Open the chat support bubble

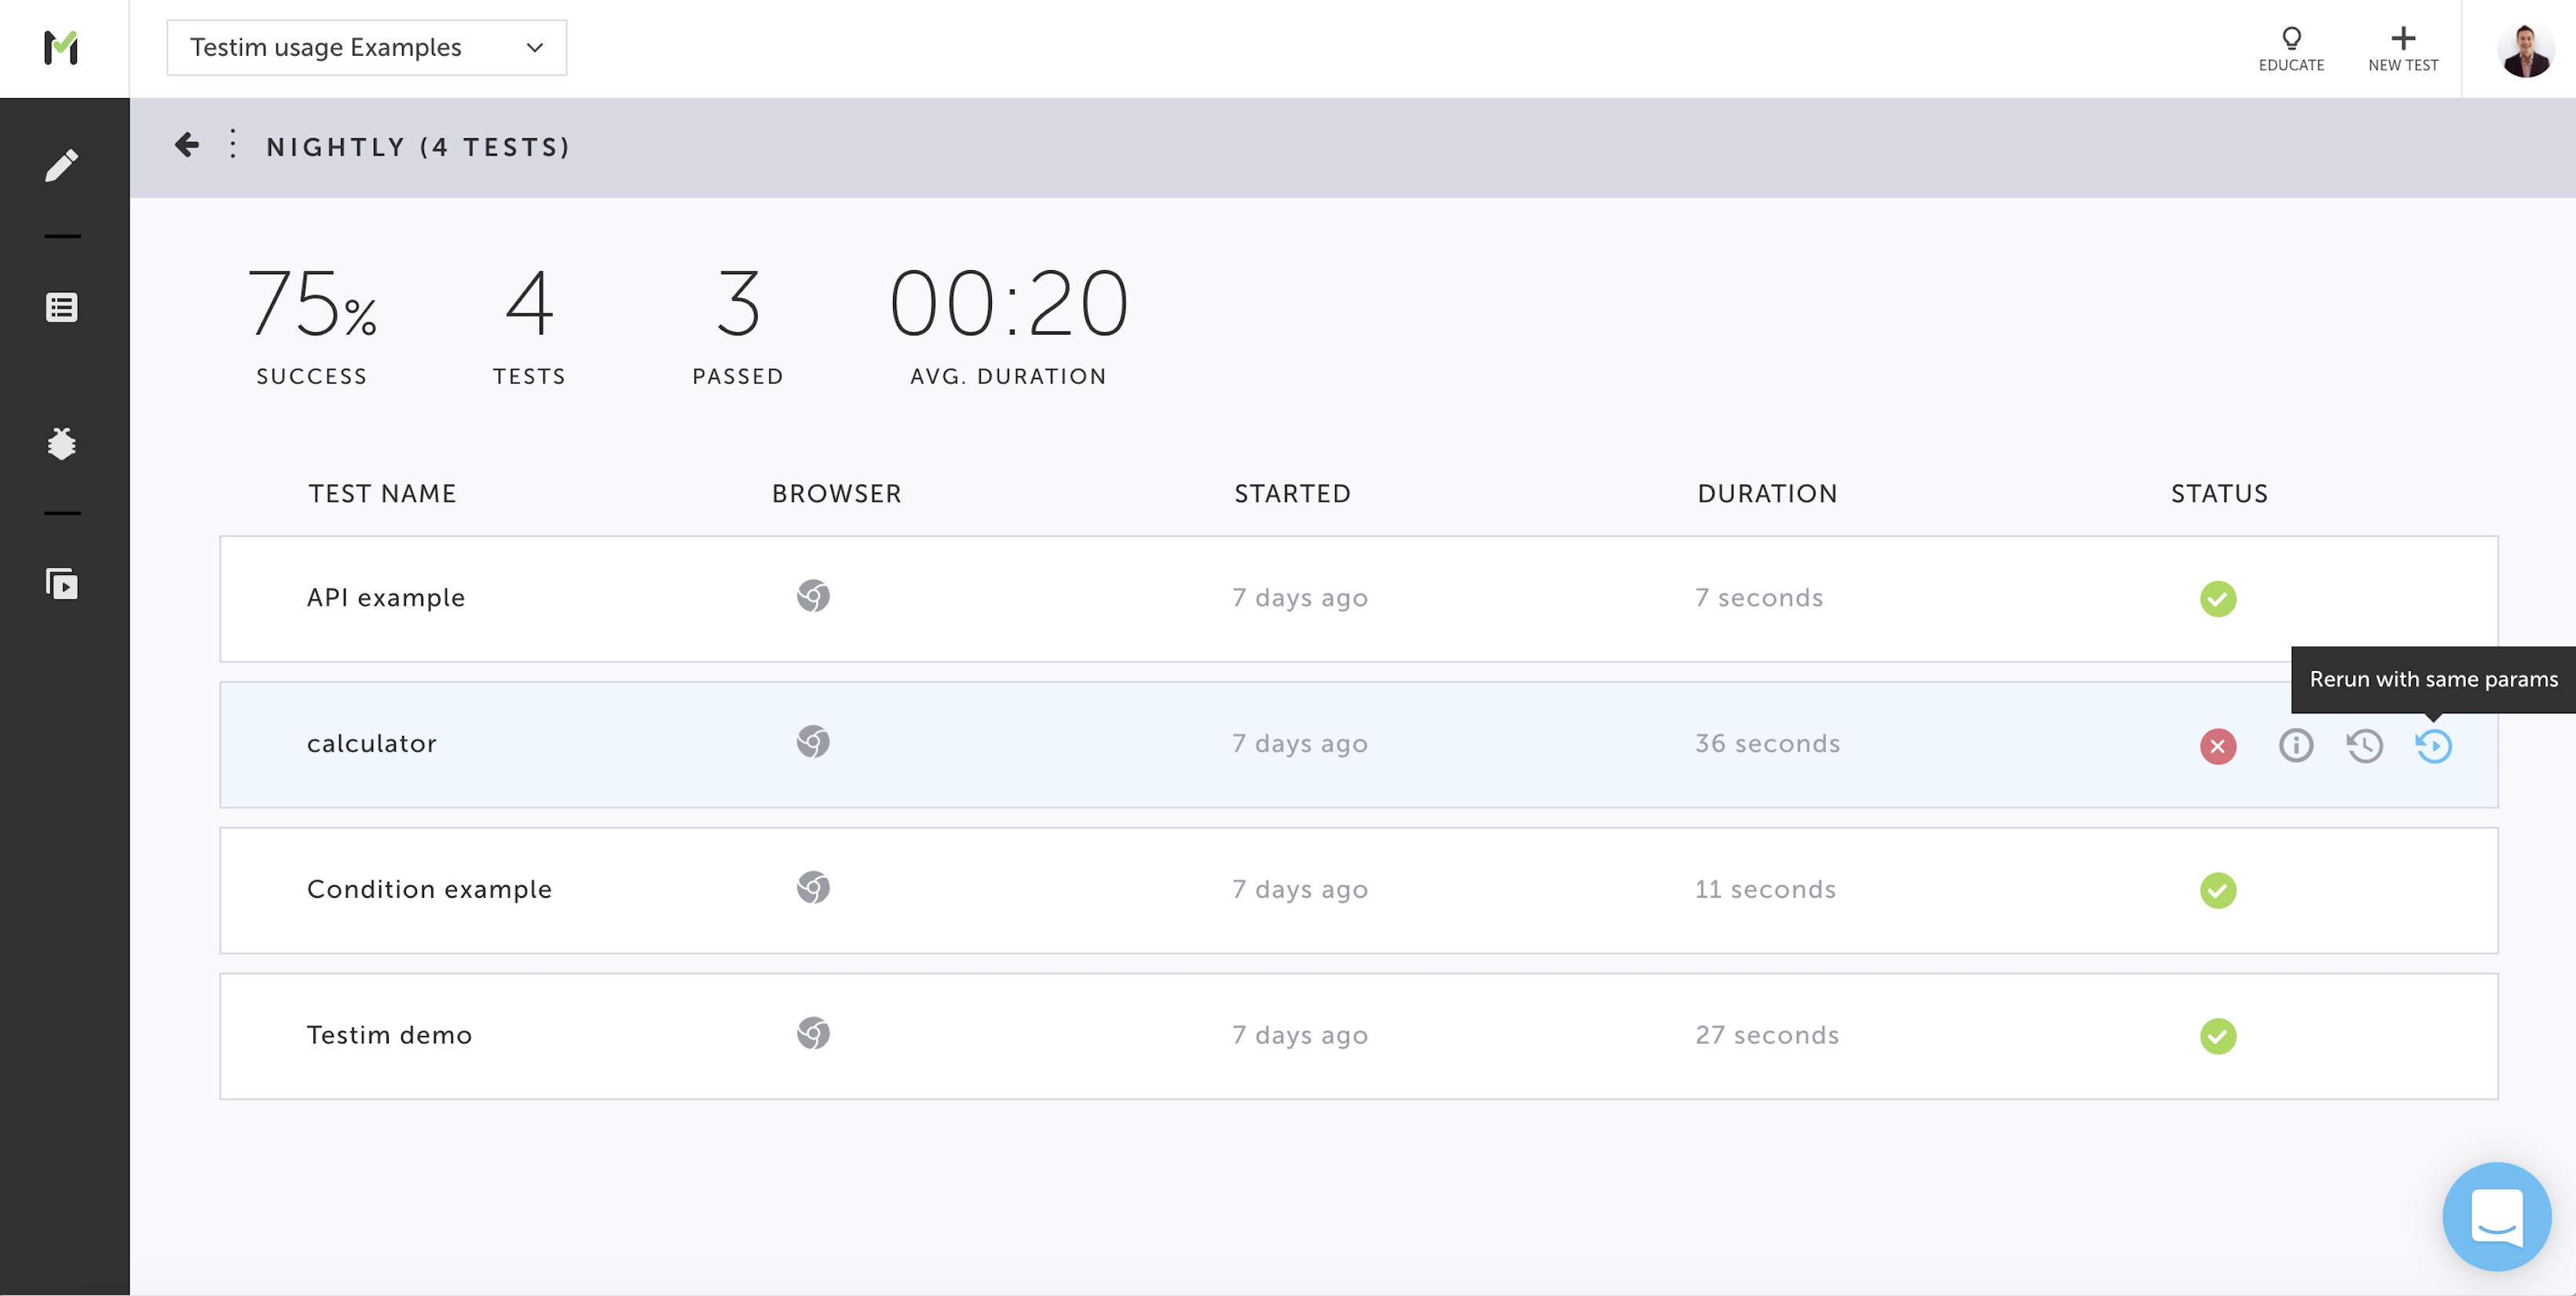click(2496, 1216)
